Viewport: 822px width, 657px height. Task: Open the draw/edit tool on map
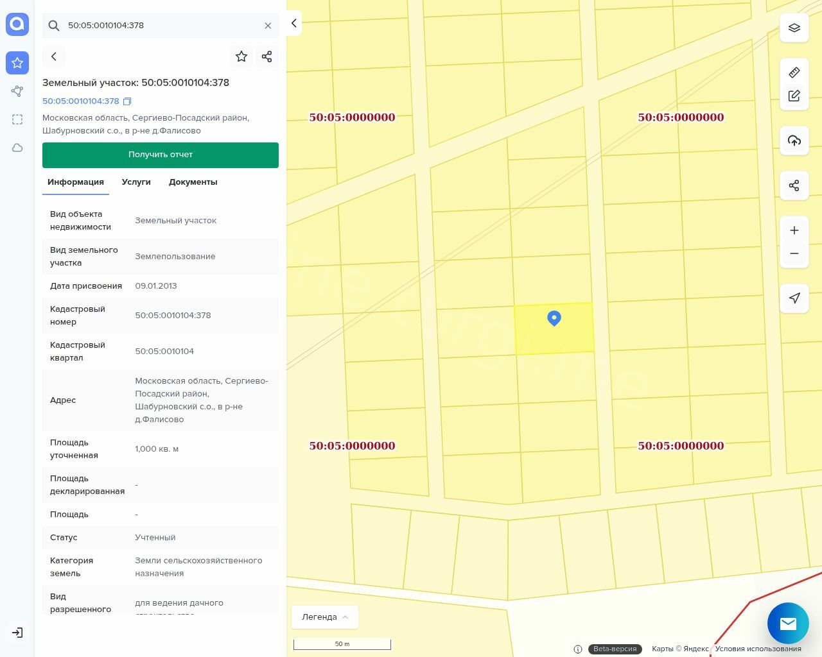click(794, 96)
